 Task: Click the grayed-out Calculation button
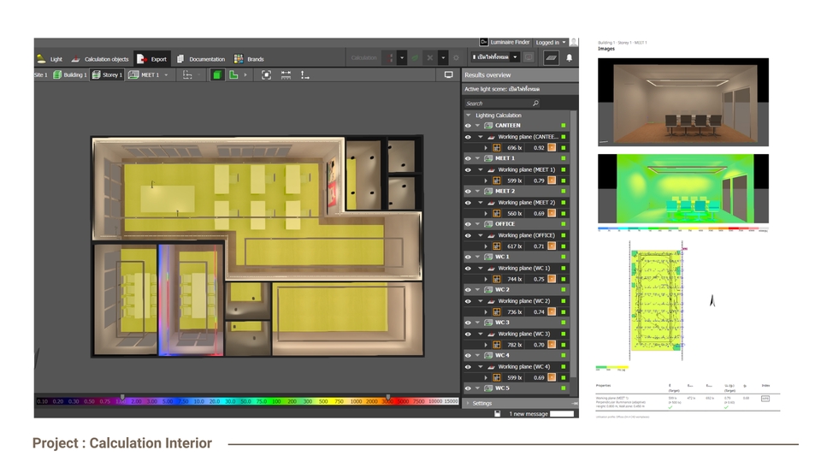364,57
